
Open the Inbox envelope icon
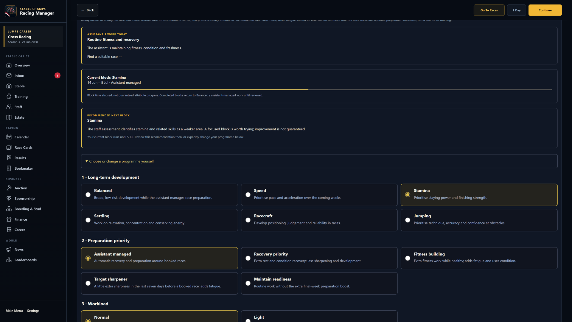(x=9, y=75)
